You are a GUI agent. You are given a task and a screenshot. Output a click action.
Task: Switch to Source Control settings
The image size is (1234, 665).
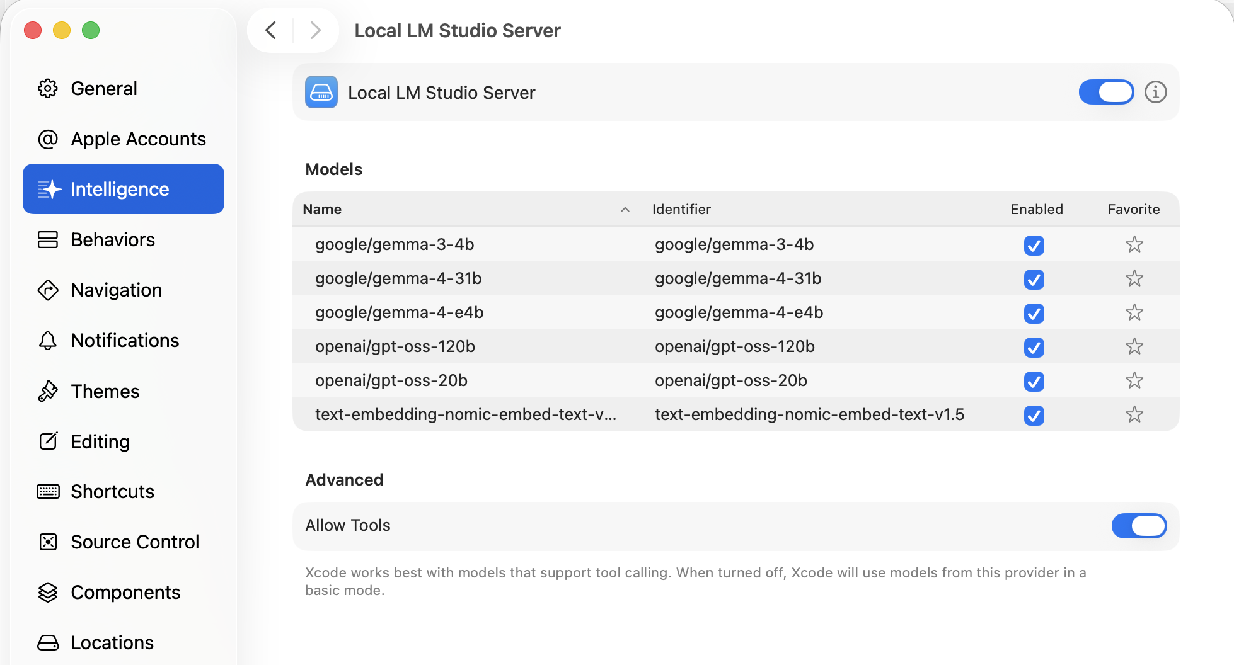[135, 542]
